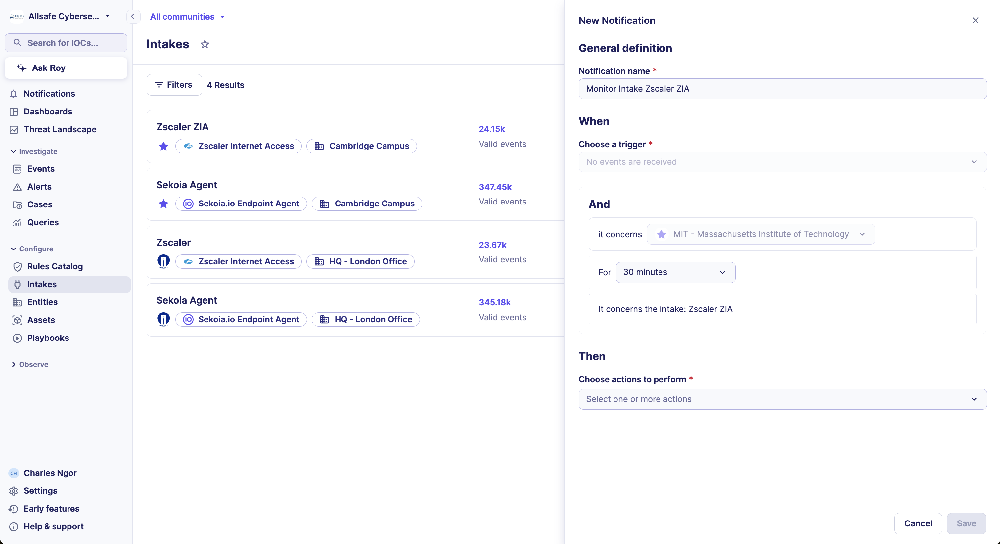Image resolution: width=1000 pixels, height=544 pixels.
Task: Open Playbooks using its play icon
Action: tap(18, 338)
